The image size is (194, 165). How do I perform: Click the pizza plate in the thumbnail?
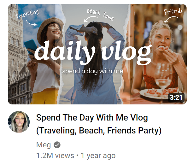pyautogui.click(x=160, y=93)
